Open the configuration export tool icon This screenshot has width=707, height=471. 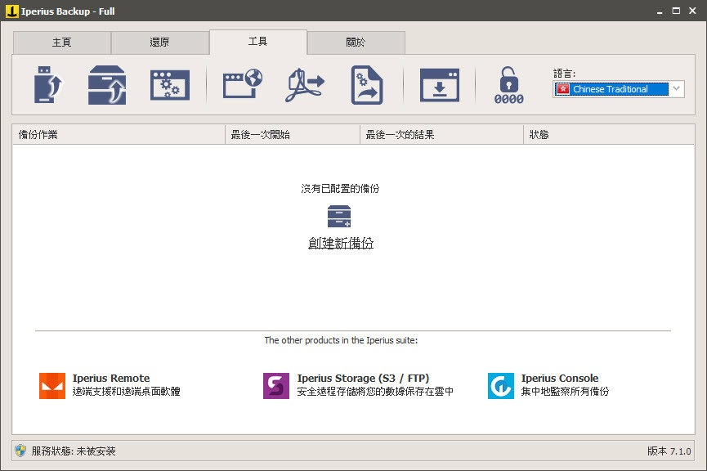tap(366, 84)
